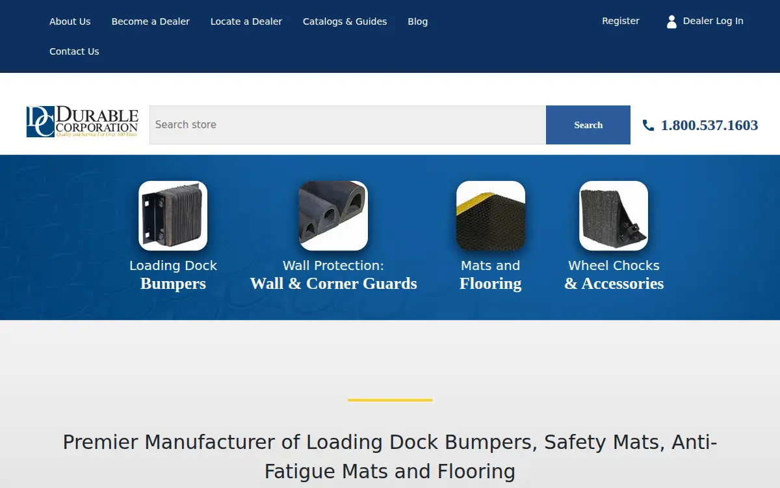Open the loading dock bumper image
The height and width of the screenshot is (488, 780).
(173, 215)
